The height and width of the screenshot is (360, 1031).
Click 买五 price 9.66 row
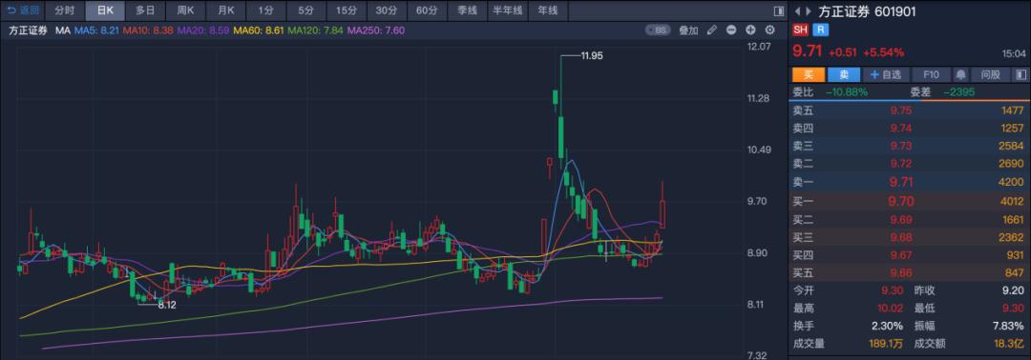pos(910,272)
